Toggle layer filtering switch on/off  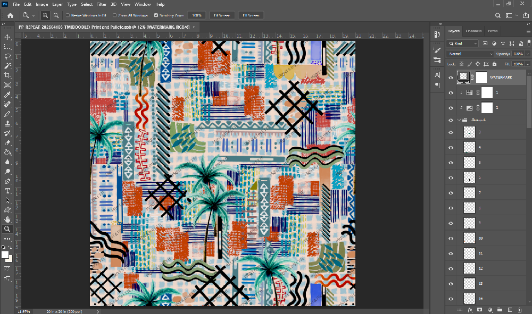[x=529, y=43]
